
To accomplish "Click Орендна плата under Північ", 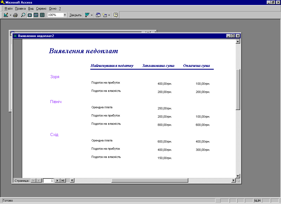I will [x=102, y=107].
